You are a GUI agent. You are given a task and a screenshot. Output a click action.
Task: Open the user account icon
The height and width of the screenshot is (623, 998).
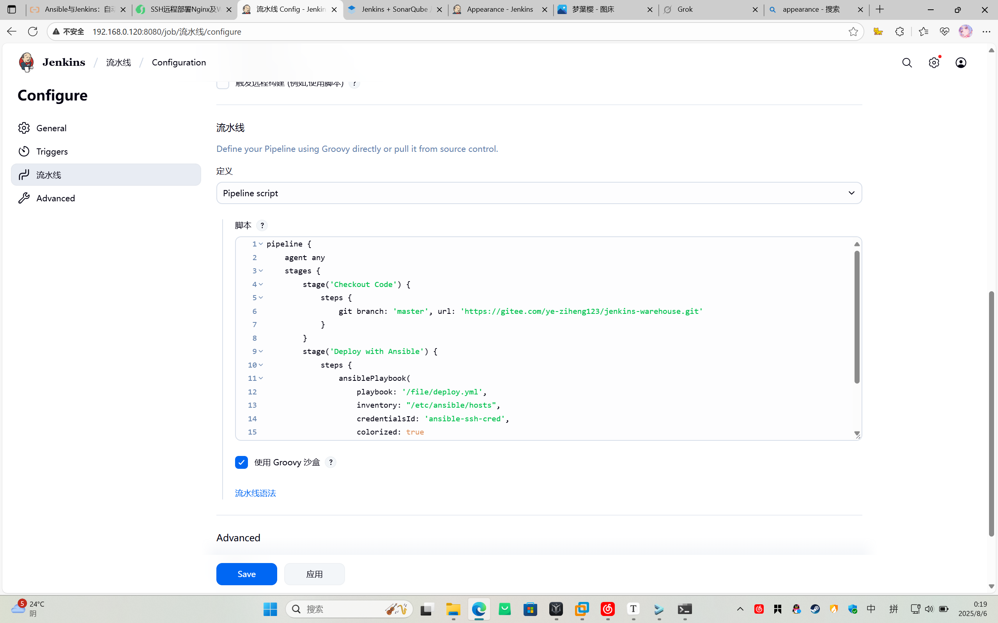click(x=961, y=63)
